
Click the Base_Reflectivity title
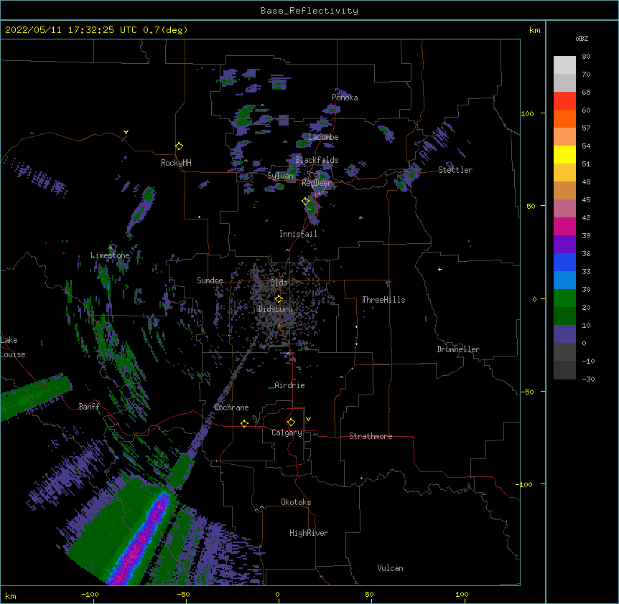pyautogui.click(x=309, y=11)
